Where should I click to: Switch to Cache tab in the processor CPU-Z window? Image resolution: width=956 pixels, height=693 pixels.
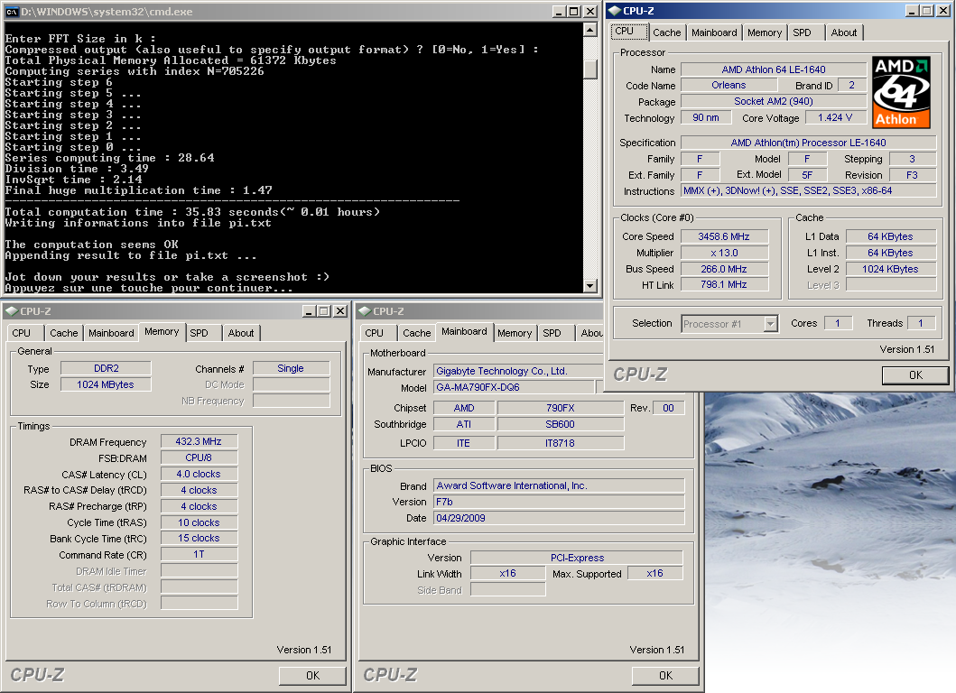click(666, 32)
